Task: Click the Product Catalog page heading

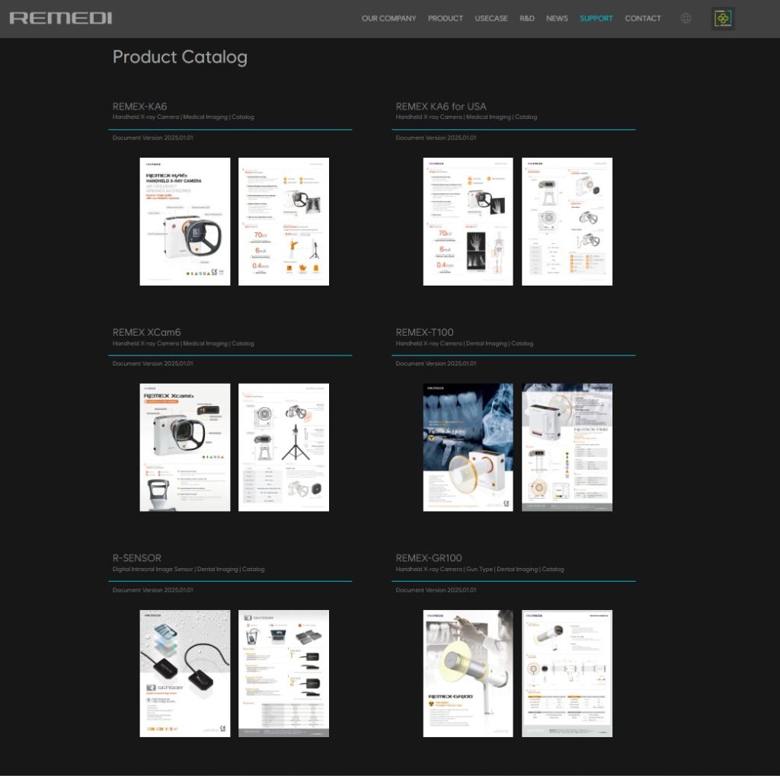Action: click(x=180, y=56)
